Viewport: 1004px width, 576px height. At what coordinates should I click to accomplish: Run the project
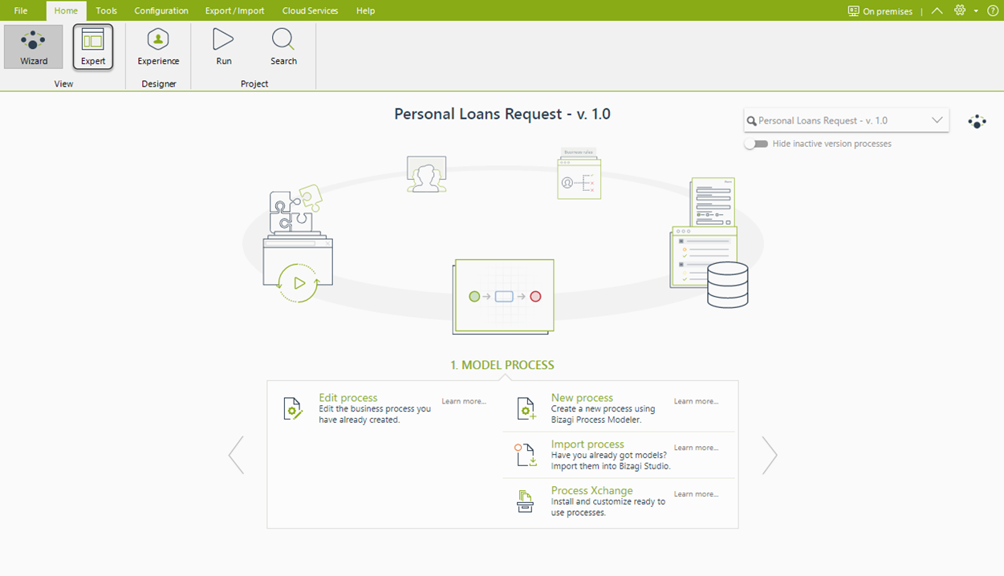(x=224, y=47)
